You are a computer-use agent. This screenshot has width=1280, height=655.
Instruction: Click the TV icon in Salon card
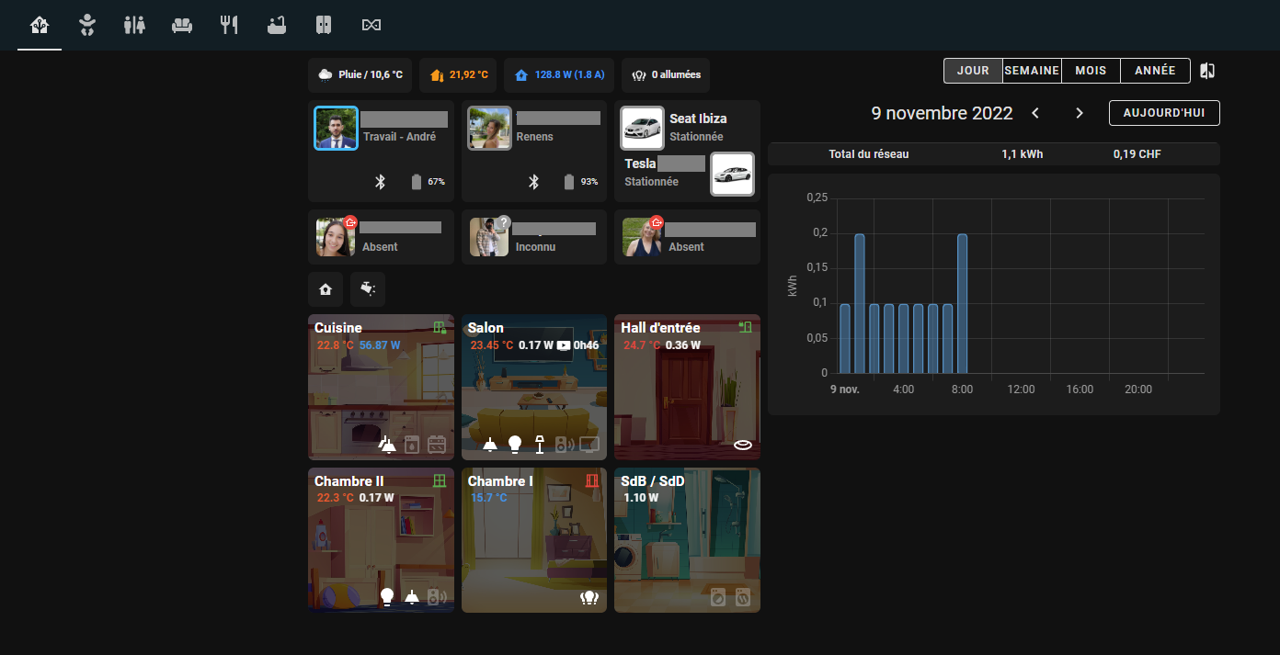click(x=589, y=445)
